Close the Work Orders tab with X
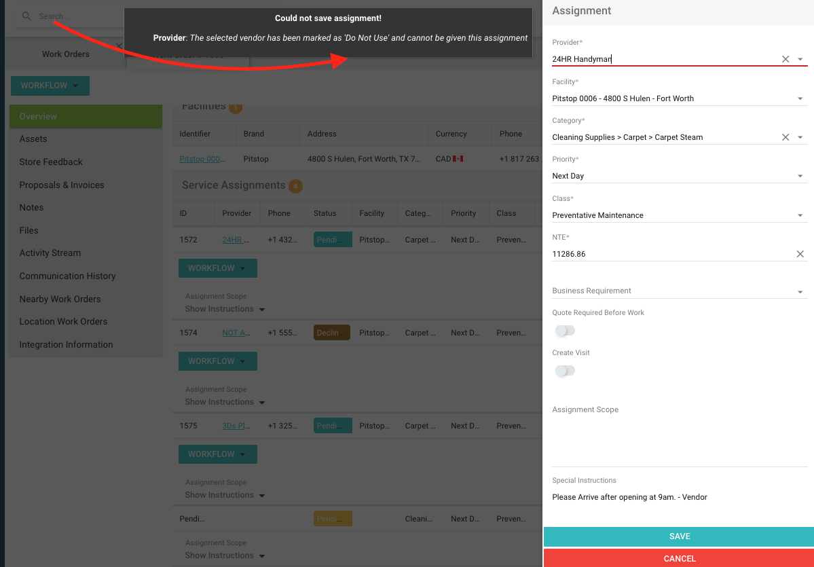 pos(119,46)
